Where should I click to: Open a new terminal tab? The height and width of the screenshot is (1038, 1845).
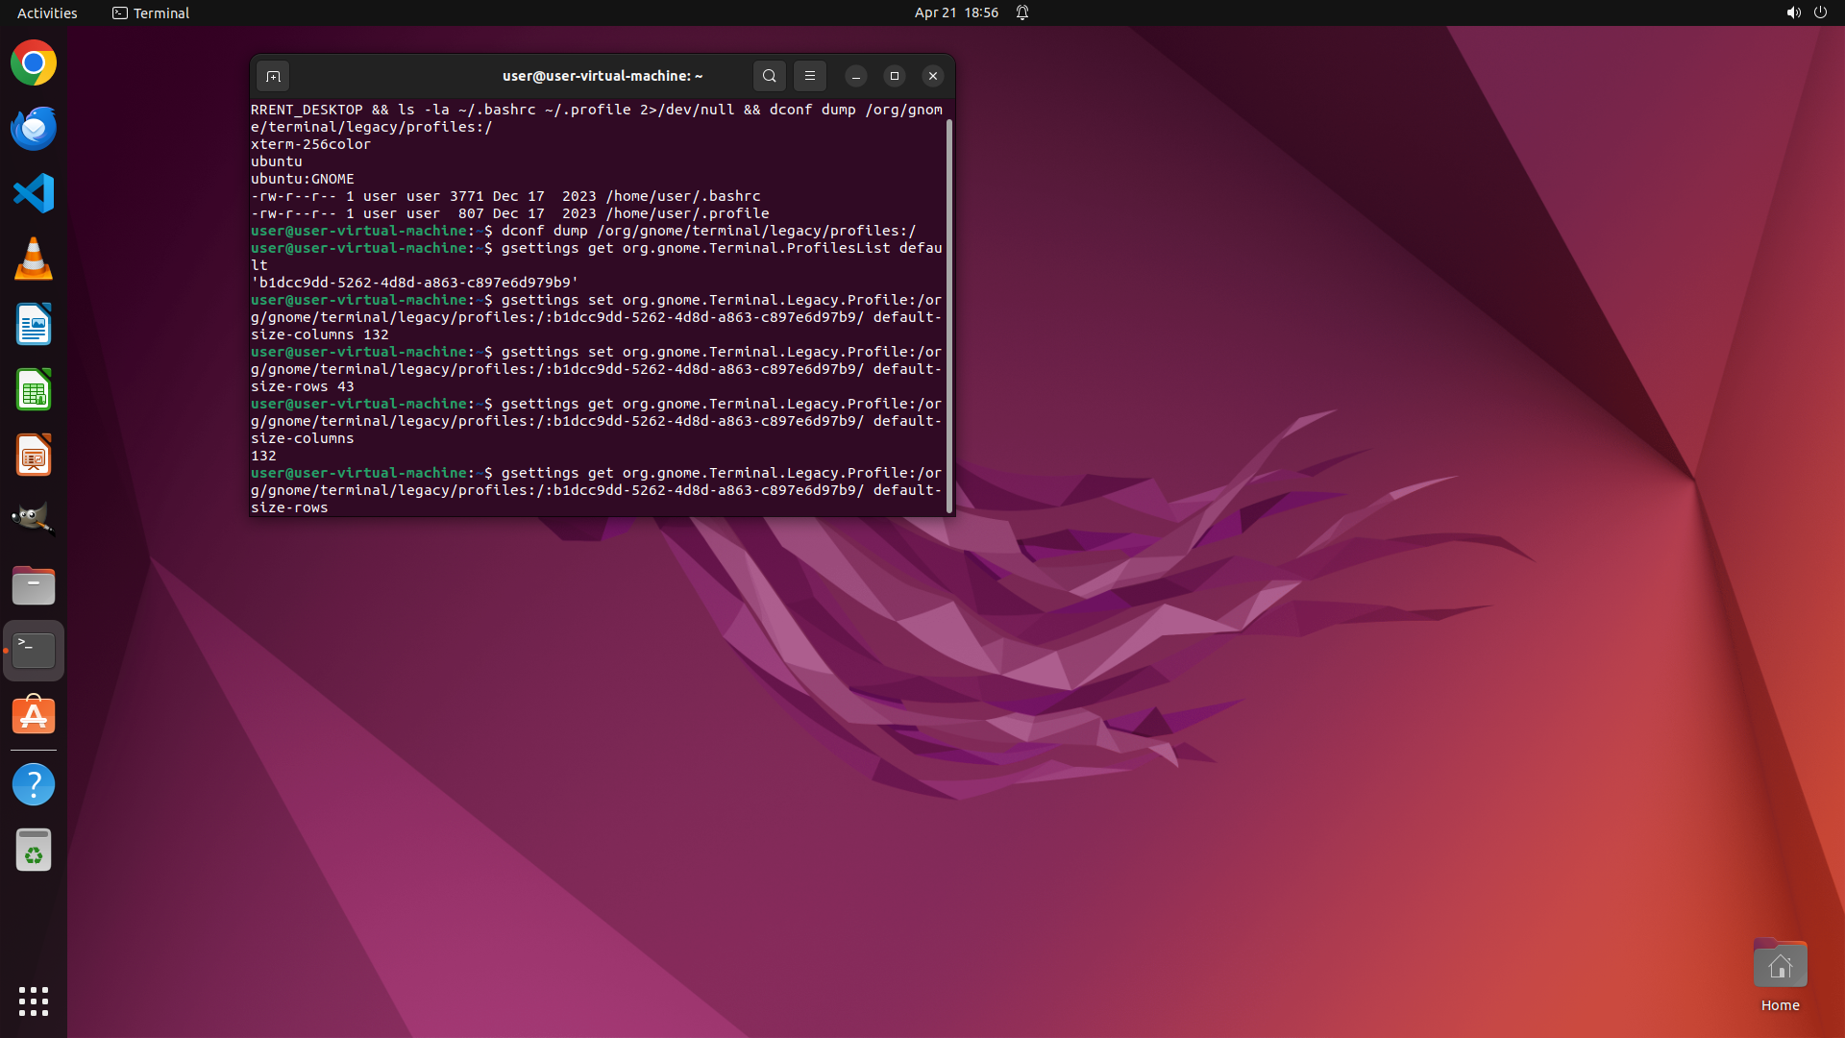coord(273,76)
